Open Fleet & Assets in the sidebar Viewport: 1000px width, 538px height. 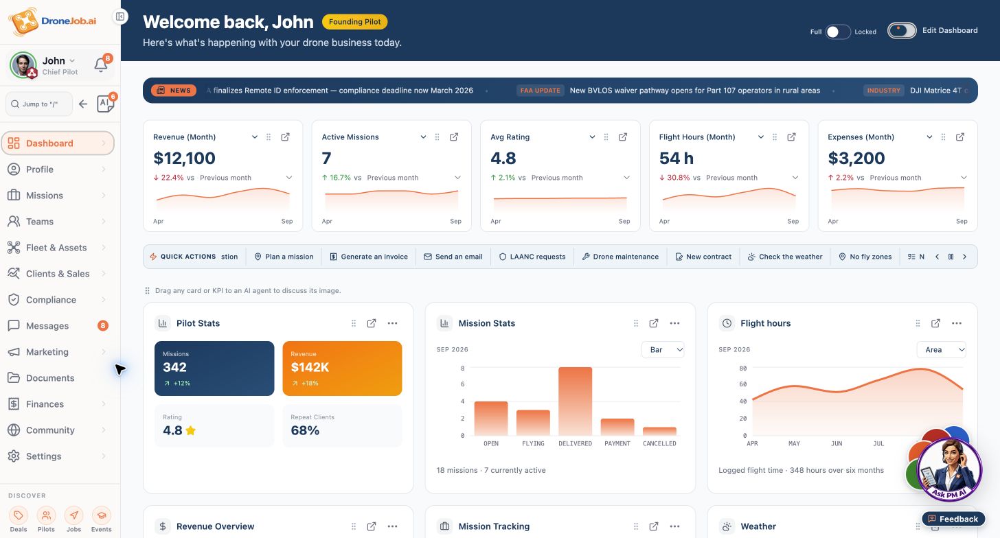58,248
